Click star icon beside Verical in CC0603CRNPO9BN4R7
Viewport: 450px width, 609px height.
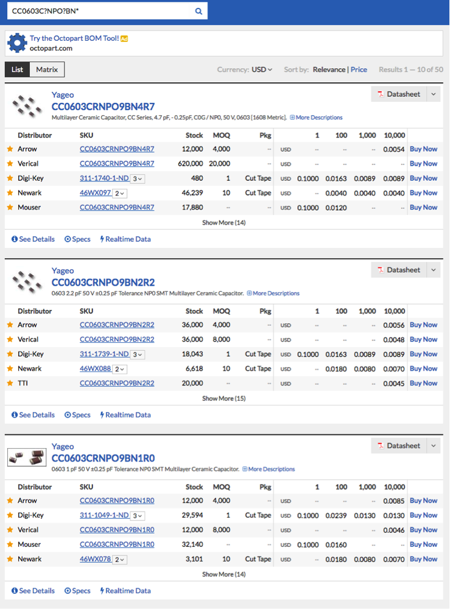pyautogui.click(x=10, y=163)
